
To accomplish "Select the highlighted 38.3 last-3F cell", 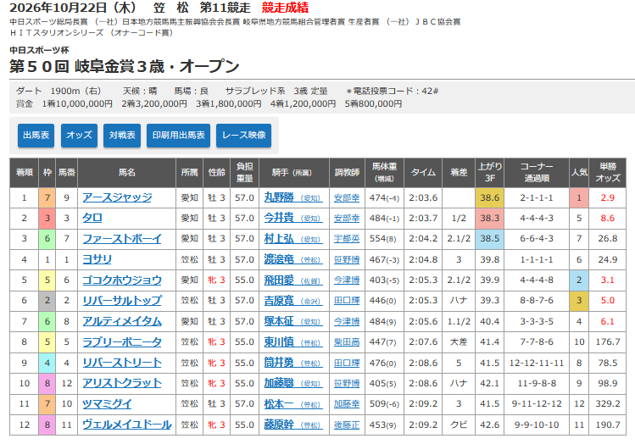I will (490, 218).
